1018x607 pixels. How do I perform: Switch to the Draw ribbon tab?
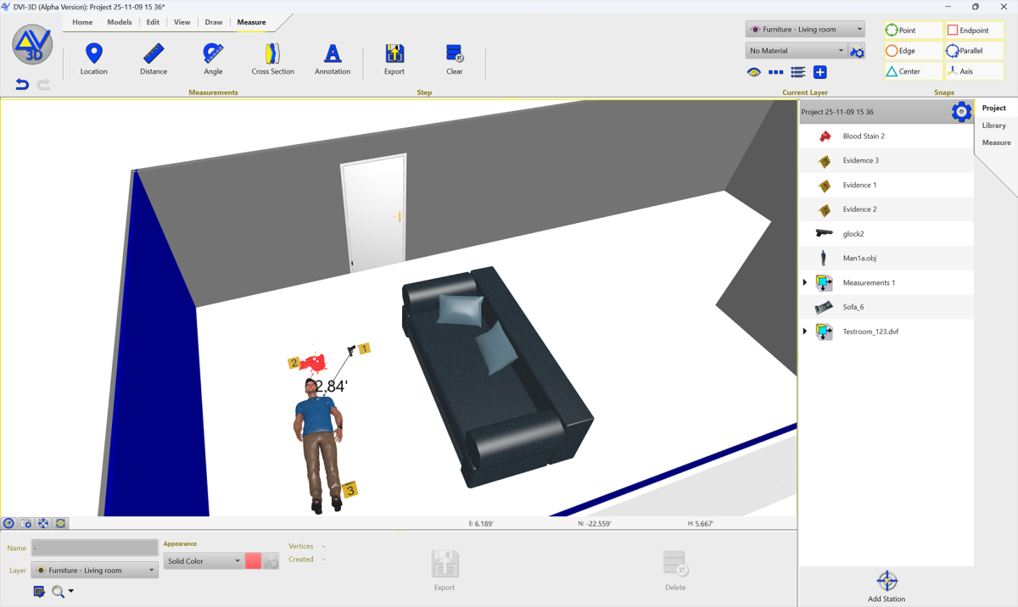point(214,22)
